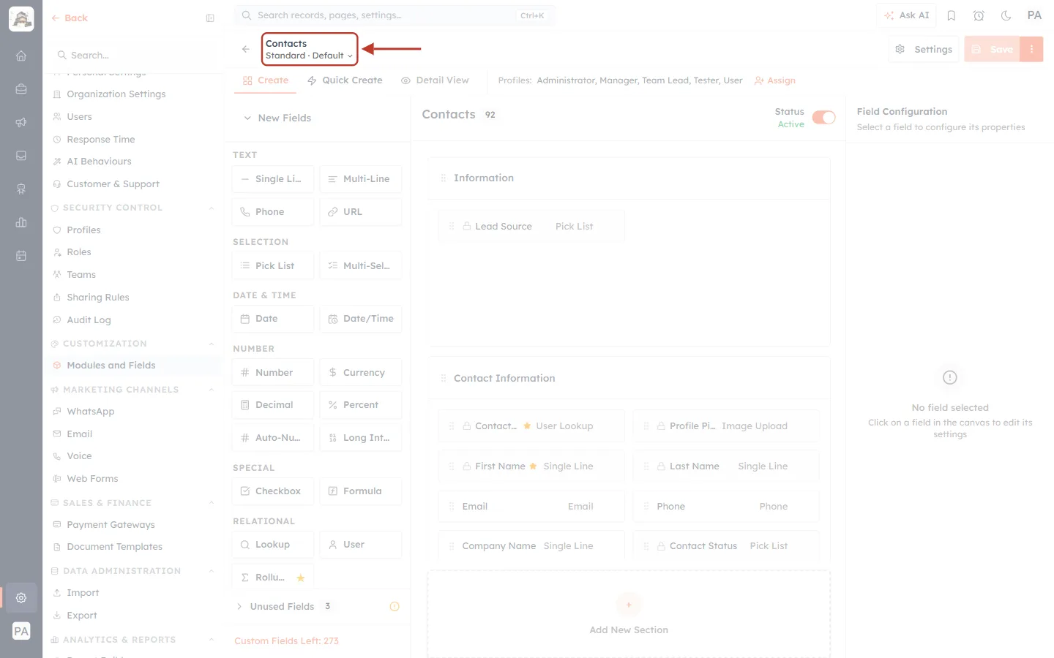Click the warning icon beside Unused Fields

click(395, 606)
